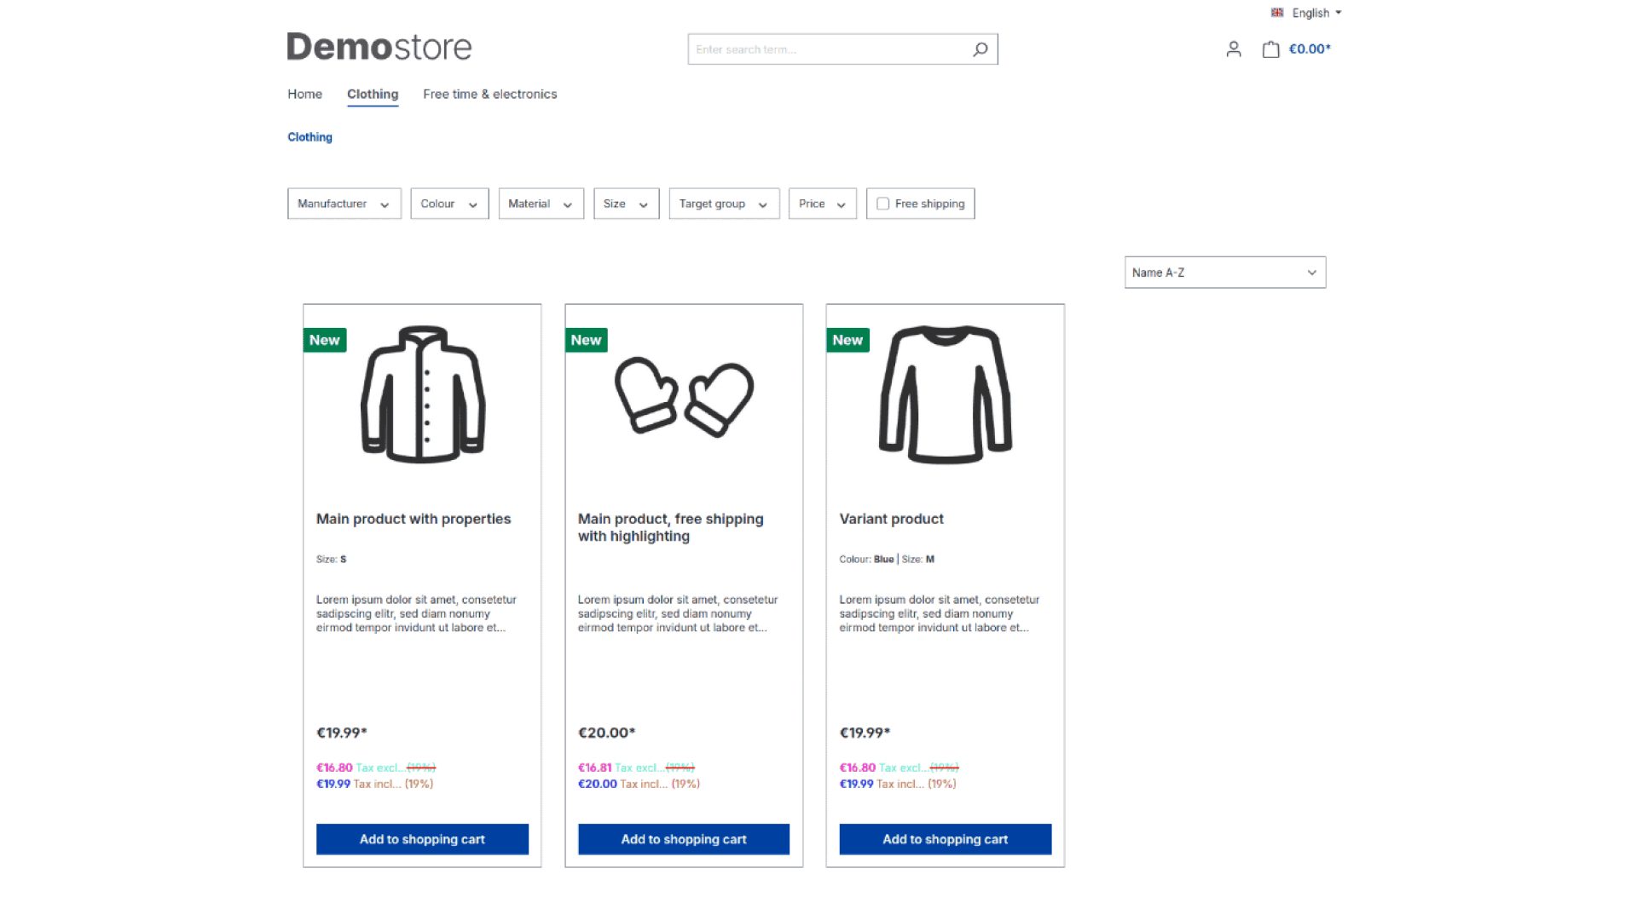Viewport: 1637px width, 920px height.
Task: Open the Name A-Z sorting dropdown
Action: 1225,273
